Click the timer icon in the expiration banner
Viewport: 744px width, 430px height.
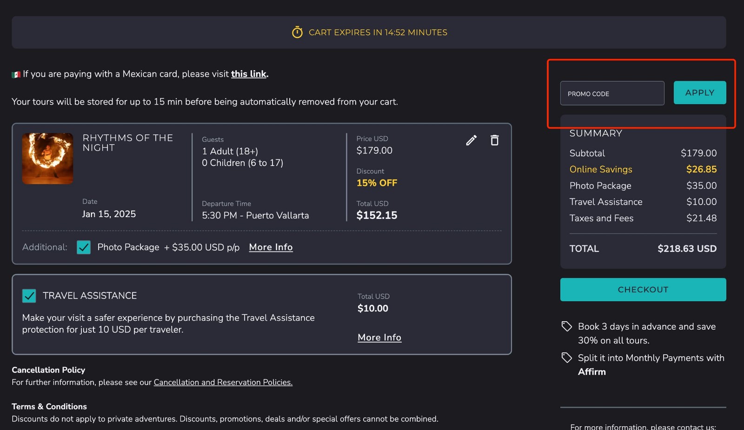pos(297,32)
